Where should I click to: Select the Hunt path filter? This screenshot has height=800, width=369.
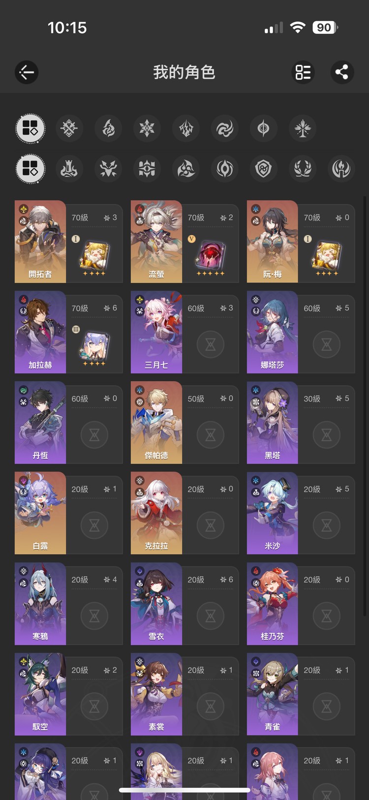click(108, 169)
